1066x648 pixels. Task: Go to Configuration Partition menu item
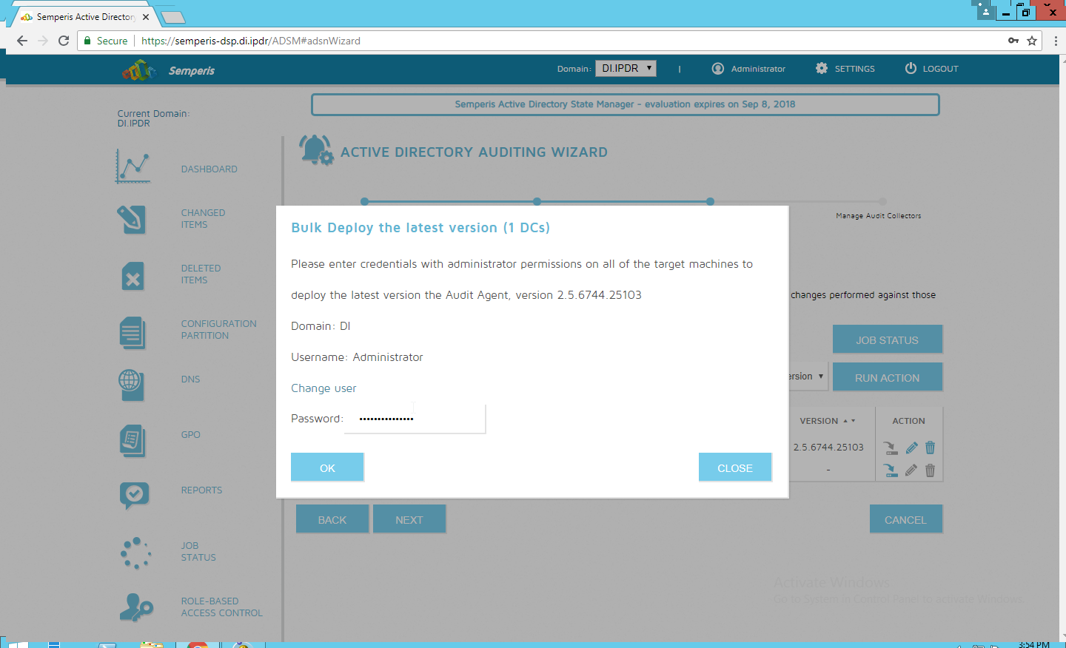click(x=218, y=329)
